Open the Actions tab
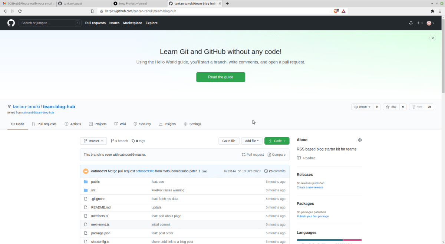Viewport: 445px width, 244px height. 73,124
